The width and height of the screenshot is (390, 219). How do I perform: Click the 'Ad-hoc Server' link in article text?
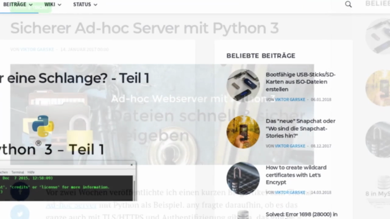tap(71, 206)
